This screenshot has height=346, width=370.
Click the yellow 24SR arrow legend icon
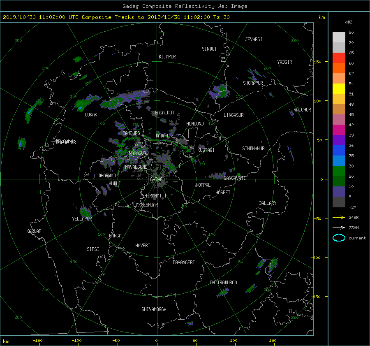(339, 217)
